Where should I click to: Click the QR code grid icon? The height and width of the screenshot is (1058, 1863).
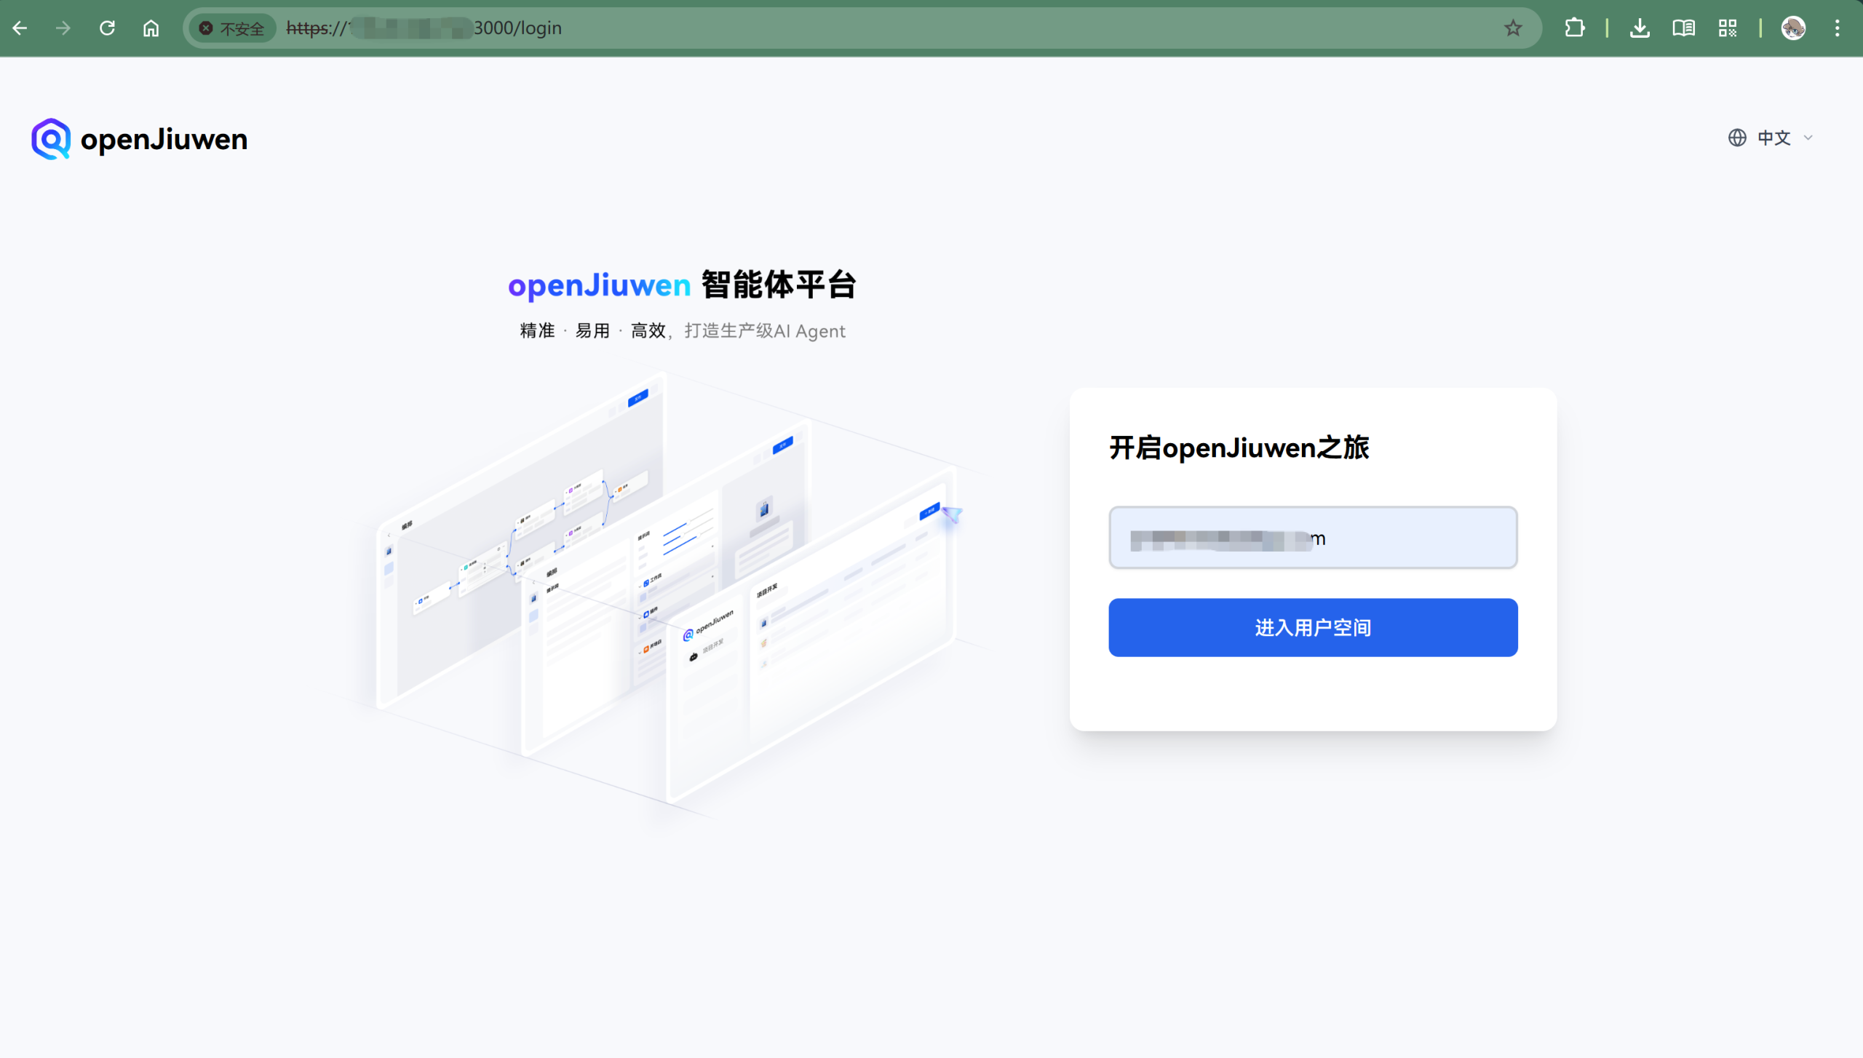1728,28
